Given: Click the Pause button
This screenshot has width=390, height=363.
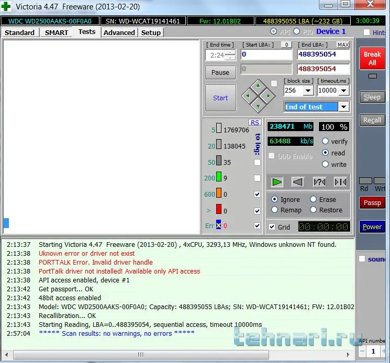Looking at the screenshot, I should (220, 72).
